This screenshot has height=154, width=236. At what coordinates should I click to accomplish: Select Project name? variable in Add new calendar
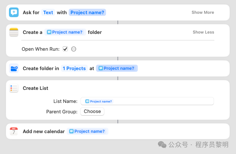88,131
